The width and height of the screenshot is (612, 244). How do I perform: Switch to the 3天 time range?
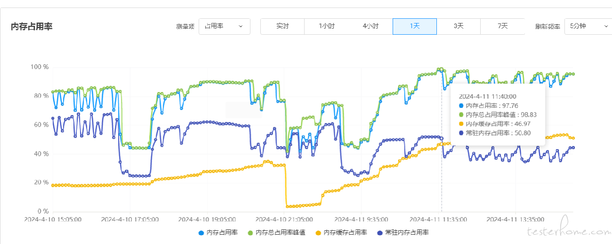coord(459,26)
